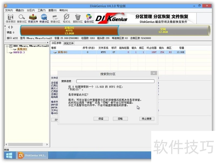This screenshot has height=163, width=216.
Task: Click the 停止搜索 (Stop Search) button
Action: point(147,119)
